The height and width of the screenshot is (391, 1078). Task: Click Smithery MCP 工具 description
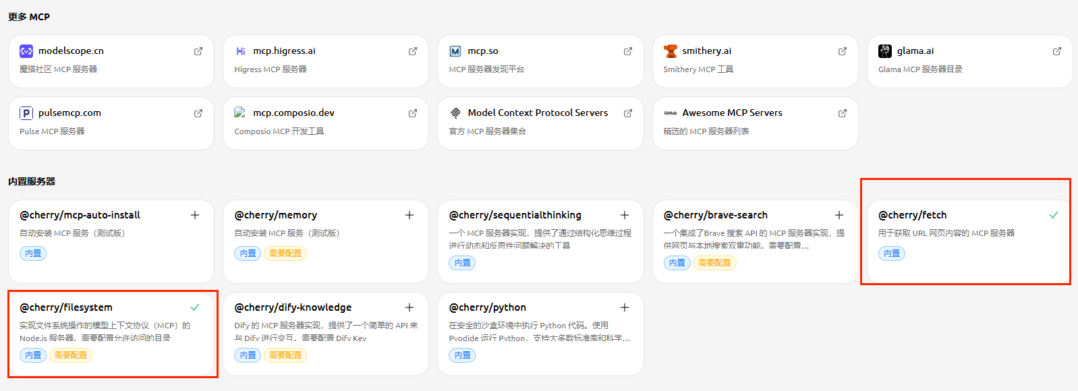point(698,69)
